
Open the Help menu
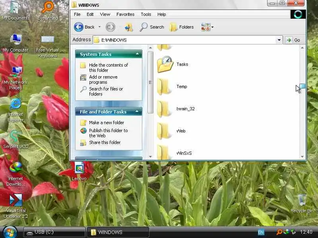[x=162, y=14]
